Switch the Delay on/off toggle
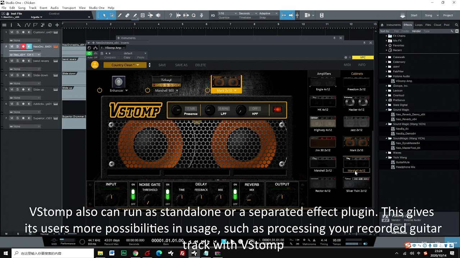Viewport: 460px width, 258px height. [167, 195]
